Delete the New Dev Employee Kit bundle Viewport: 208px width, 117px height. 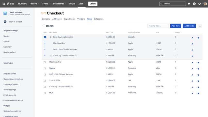tap(198, 38)
